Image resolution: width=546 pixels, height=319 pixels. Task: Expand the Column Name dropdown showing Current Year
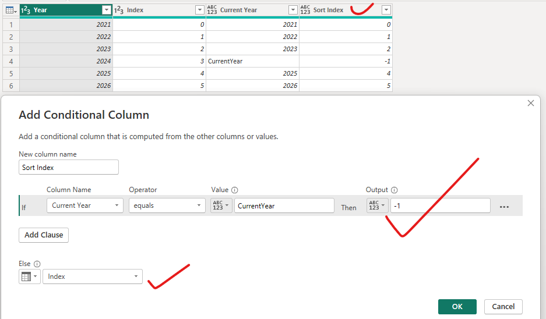[85, 205]
